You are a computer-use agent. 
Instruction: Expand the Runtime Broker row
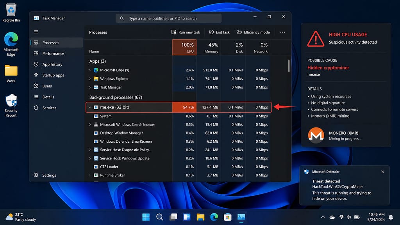coord(90,175)
